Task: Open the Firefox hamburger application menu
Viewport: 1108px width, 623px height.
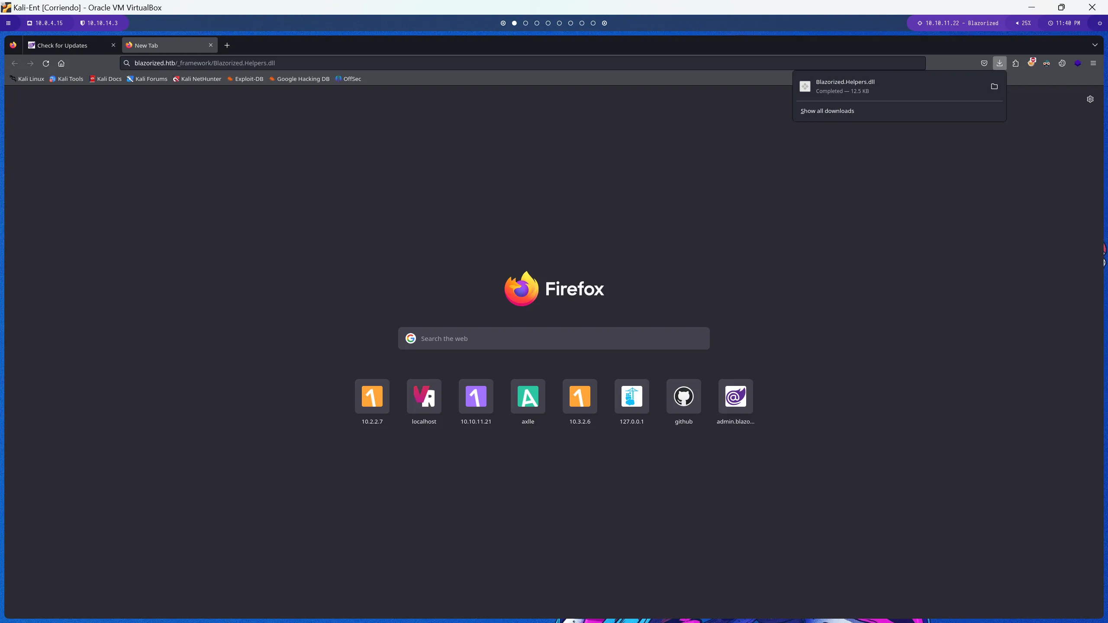Action: click(1093, 63)
